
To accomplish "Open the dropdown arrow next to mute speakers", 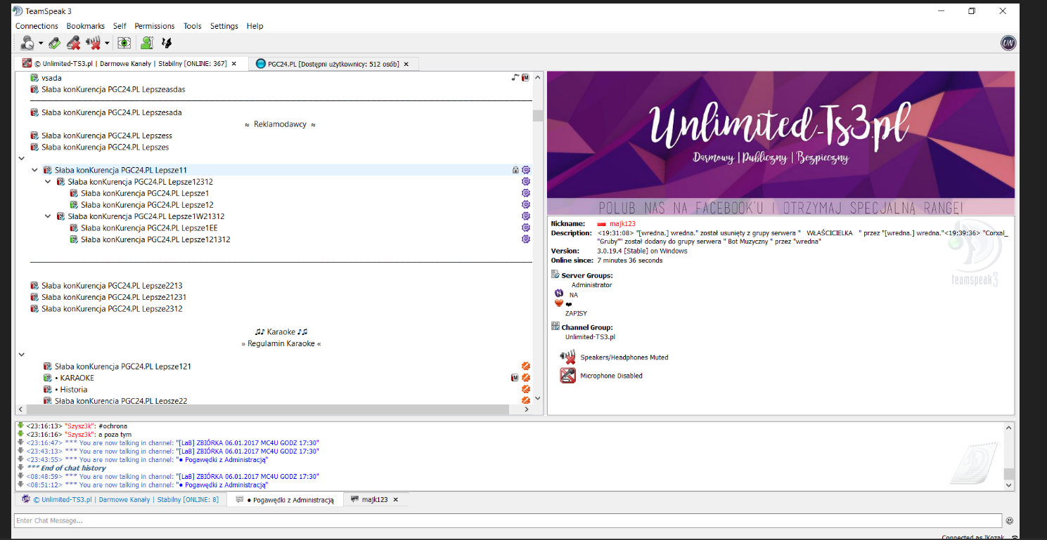I will [107, 44].
